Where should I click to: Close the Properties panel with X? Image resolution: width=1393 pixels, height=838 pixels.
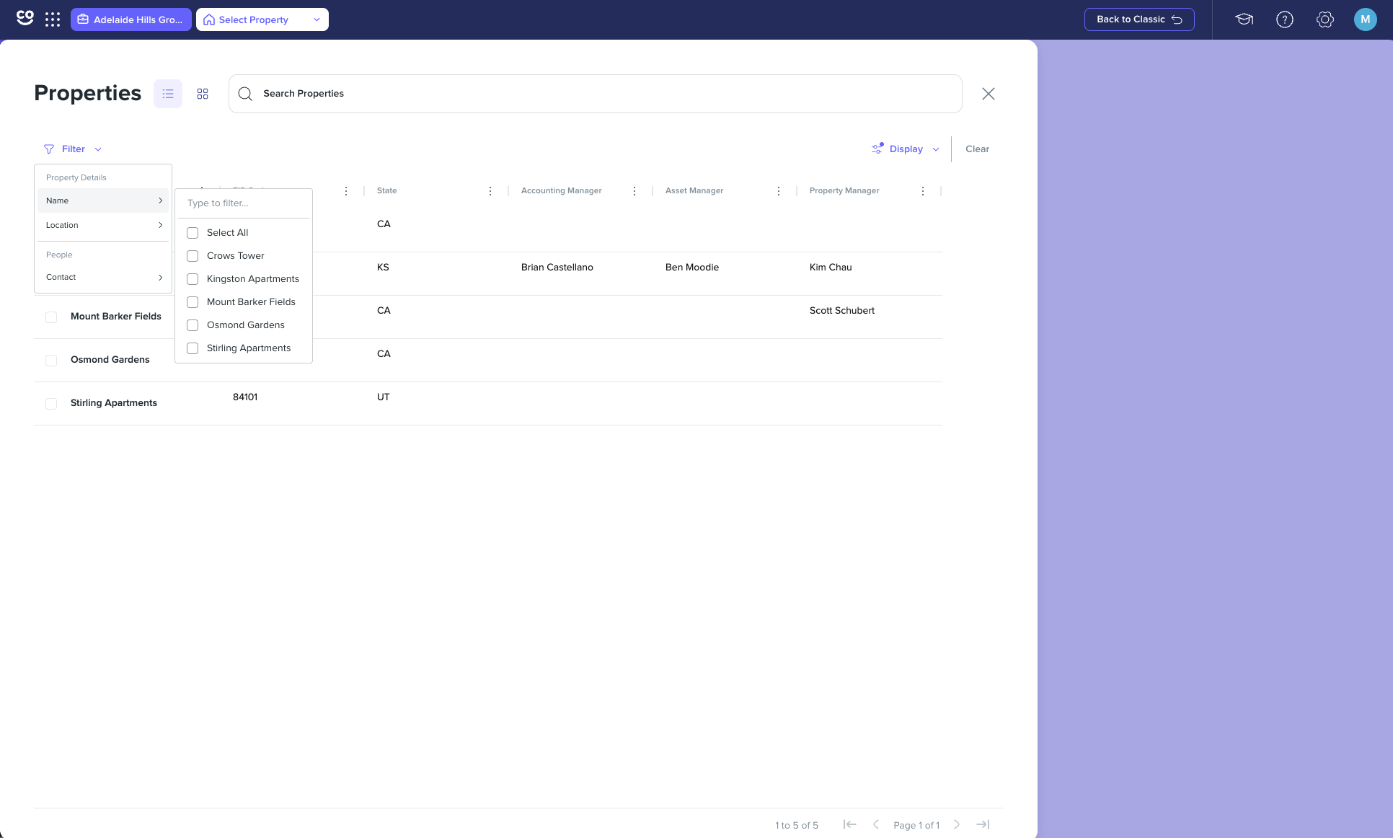pyautogui.click(x=989, y=94)
